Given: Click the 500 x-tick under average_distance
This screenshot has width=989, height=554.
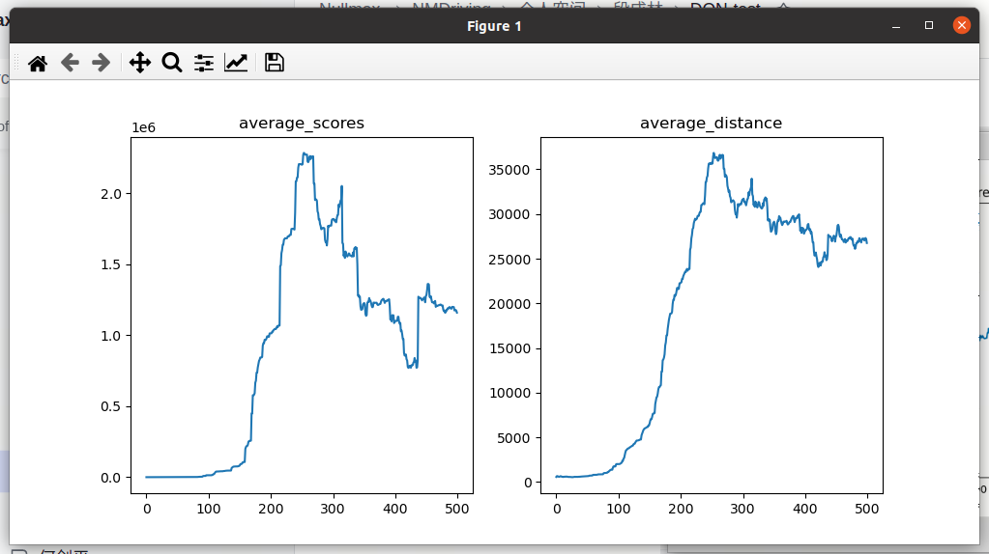Looking at the screenshot, I should [x=867, y=509].
